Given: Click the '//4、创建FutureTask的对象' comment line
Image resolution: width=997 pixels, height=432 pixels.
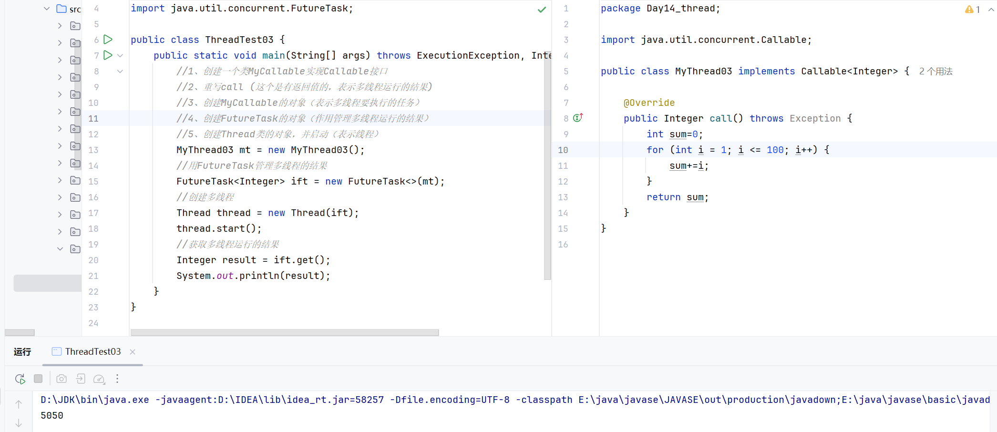Looking at the screenshot, I should [303, 118].
